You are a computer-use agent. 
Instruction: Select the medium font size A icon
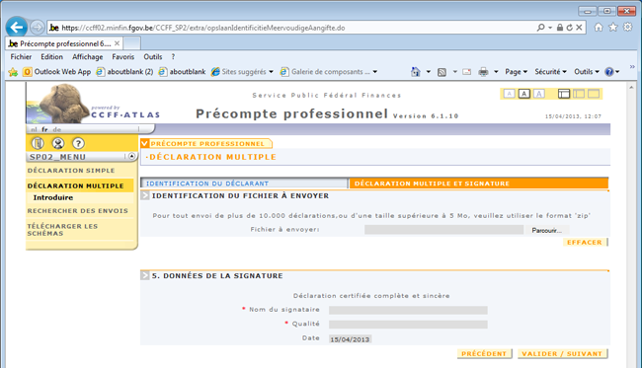(524, 94)
